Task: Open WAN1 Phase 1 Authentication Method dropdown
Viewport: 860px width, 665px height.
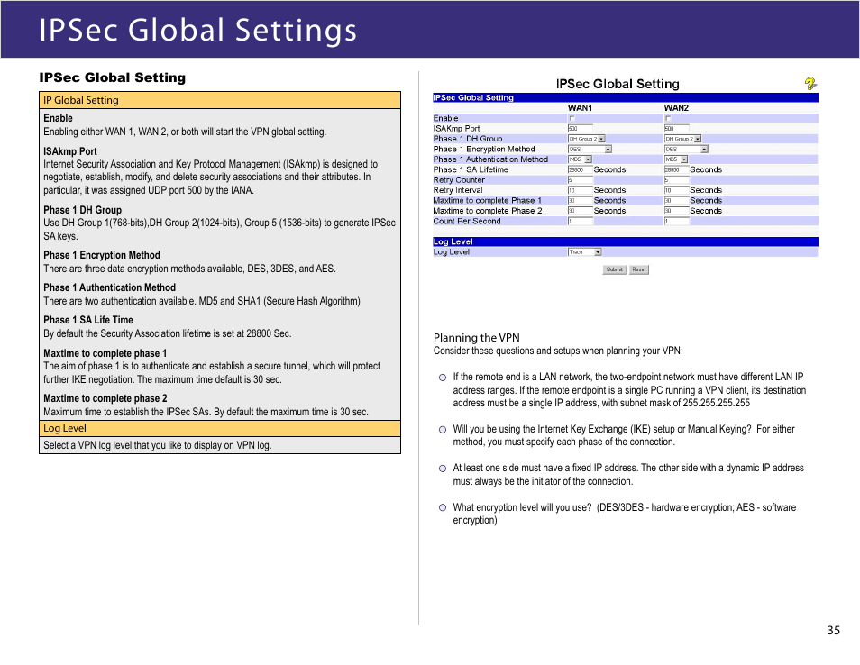Action: 580,159
